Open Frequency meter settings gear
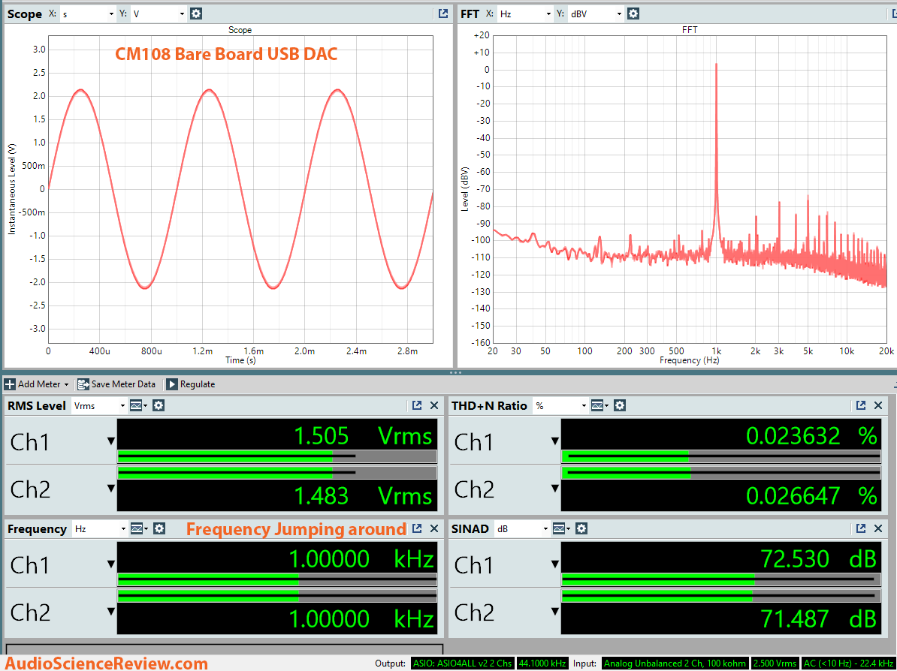 (x=159, y=528)
